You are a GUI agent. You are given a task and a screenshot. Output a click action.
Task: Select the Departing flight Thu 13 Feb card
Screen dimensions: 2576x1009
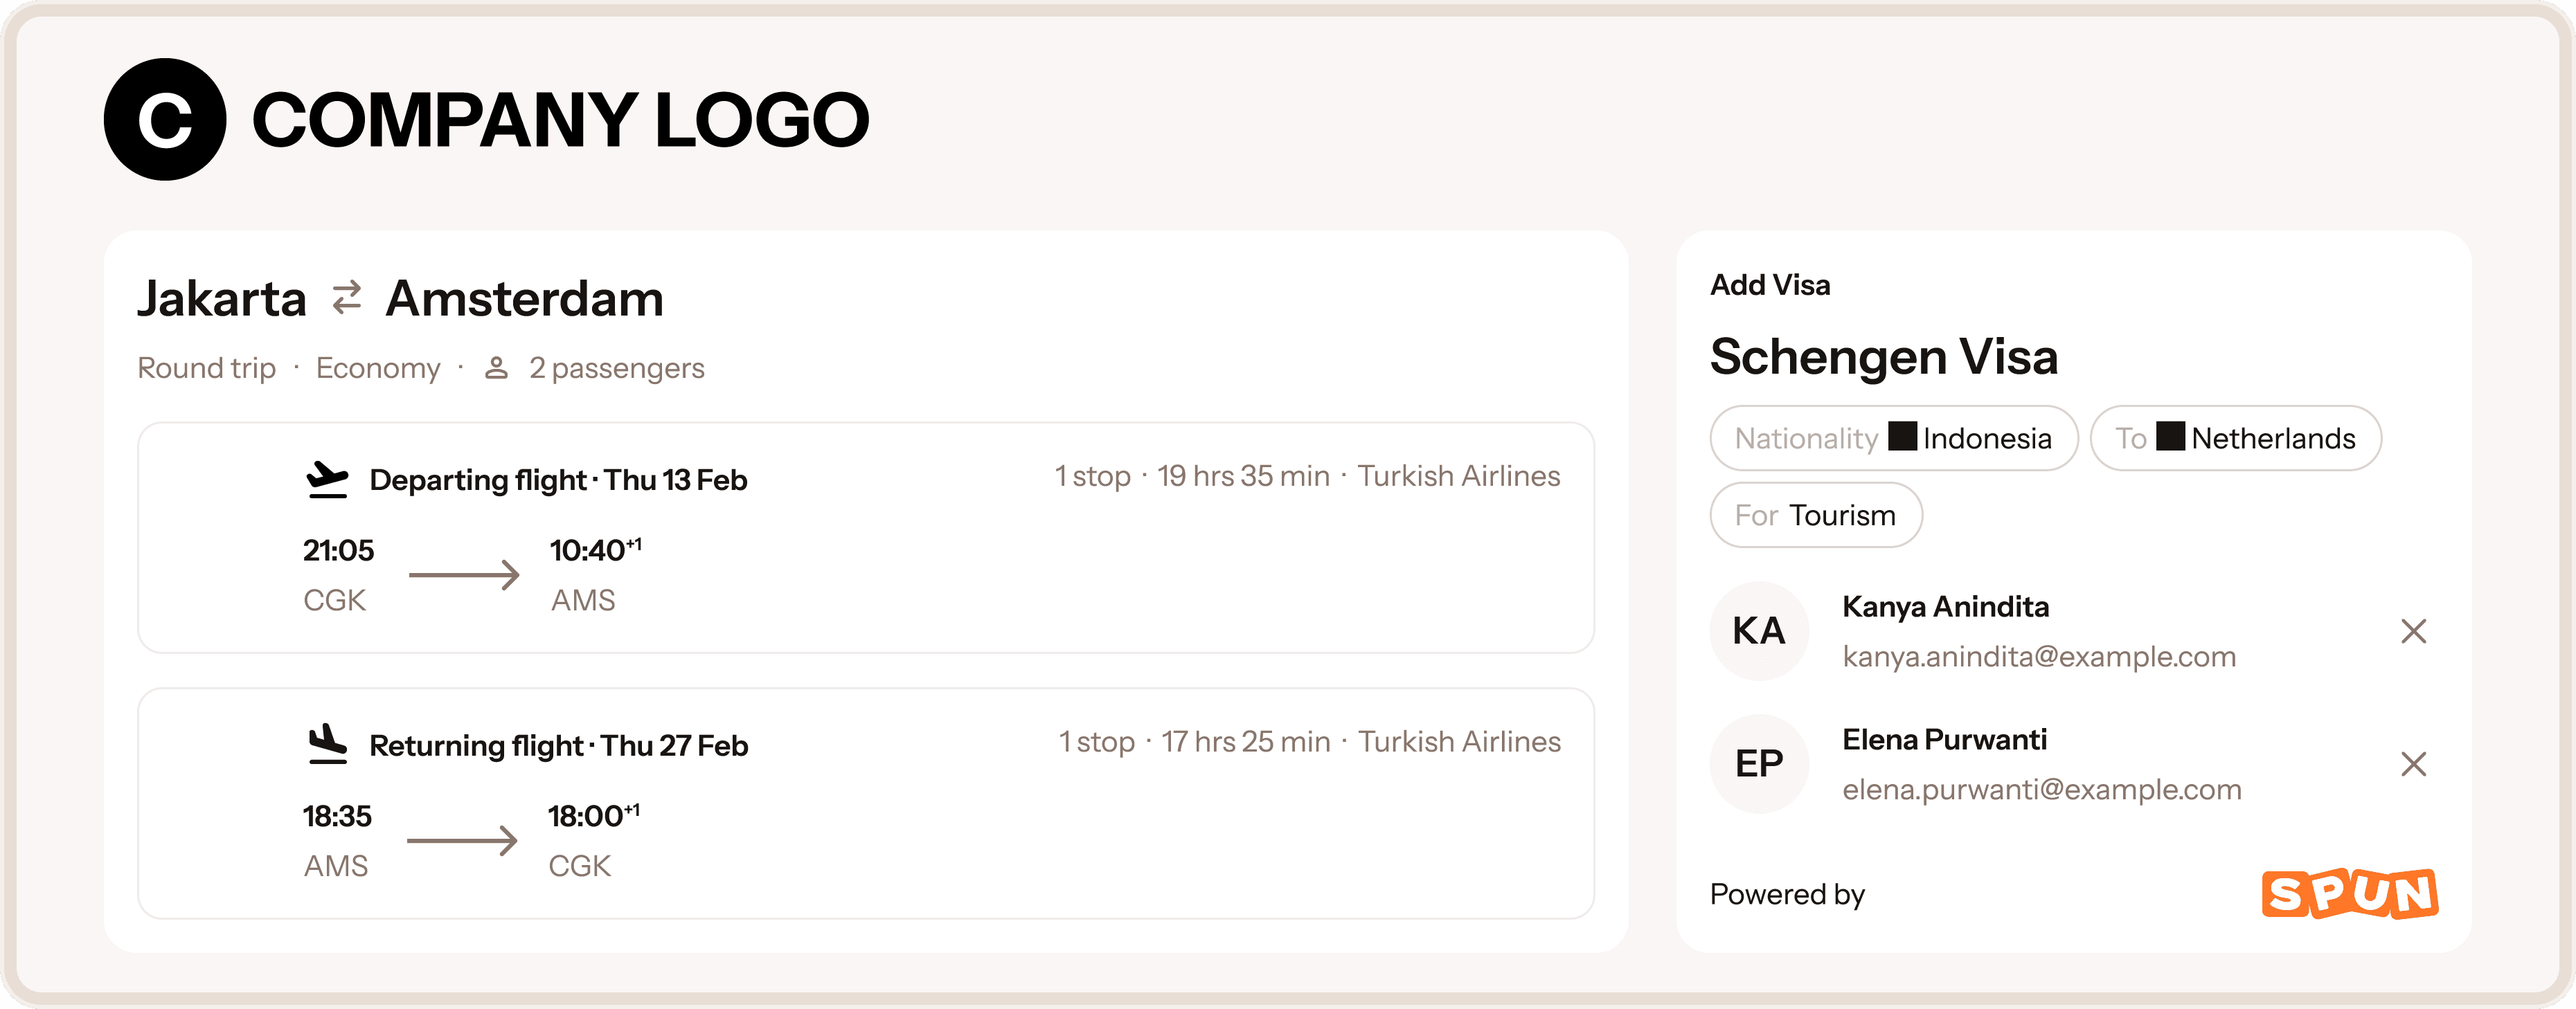(865, 538)
